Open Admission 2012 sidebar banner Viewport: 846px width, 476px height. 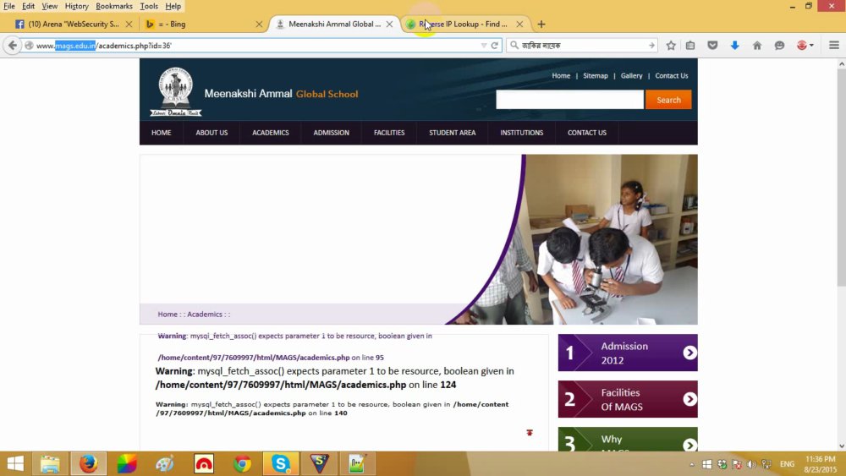628,353
